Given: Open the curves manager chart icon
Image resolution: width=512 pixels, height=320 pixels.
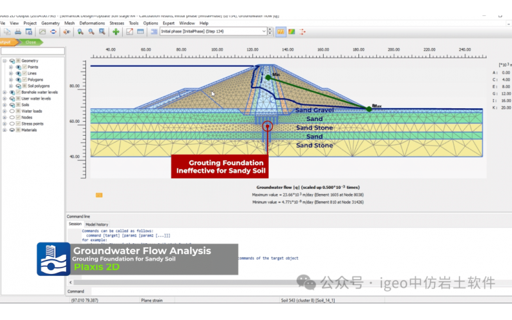Looking at the screenshot, I should [x=42, y=31].
